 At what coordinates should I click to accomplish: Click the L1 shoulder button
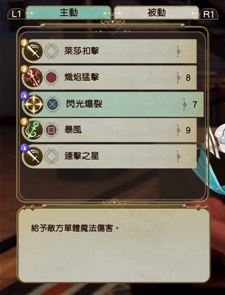(x=17, y=14)
